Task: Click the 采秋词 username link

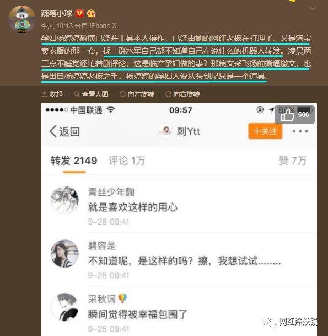Action: tap(102, 299)
